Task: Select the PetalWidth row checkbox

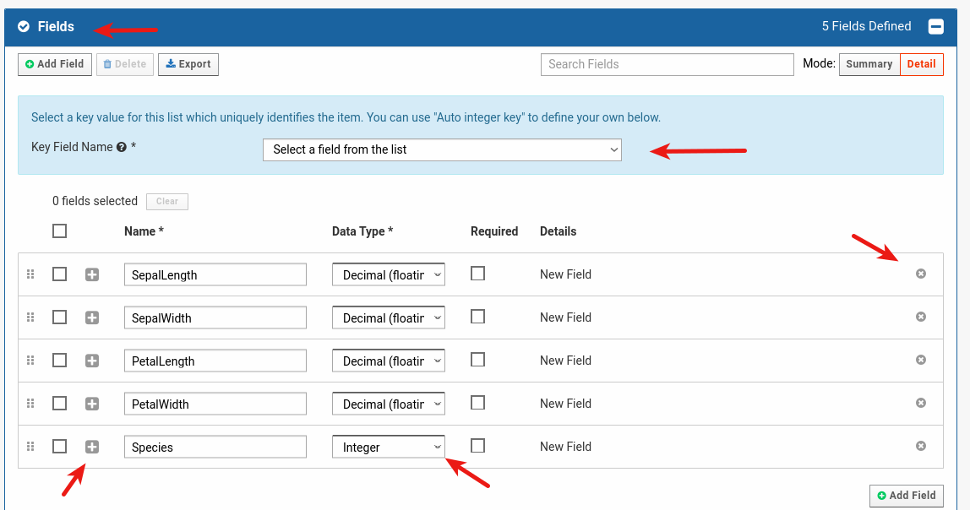Action: (59, 404)
